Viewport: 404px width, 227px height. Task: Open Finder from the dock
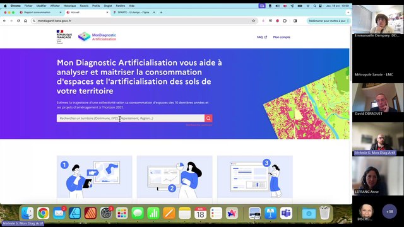[x=27, y=213]
